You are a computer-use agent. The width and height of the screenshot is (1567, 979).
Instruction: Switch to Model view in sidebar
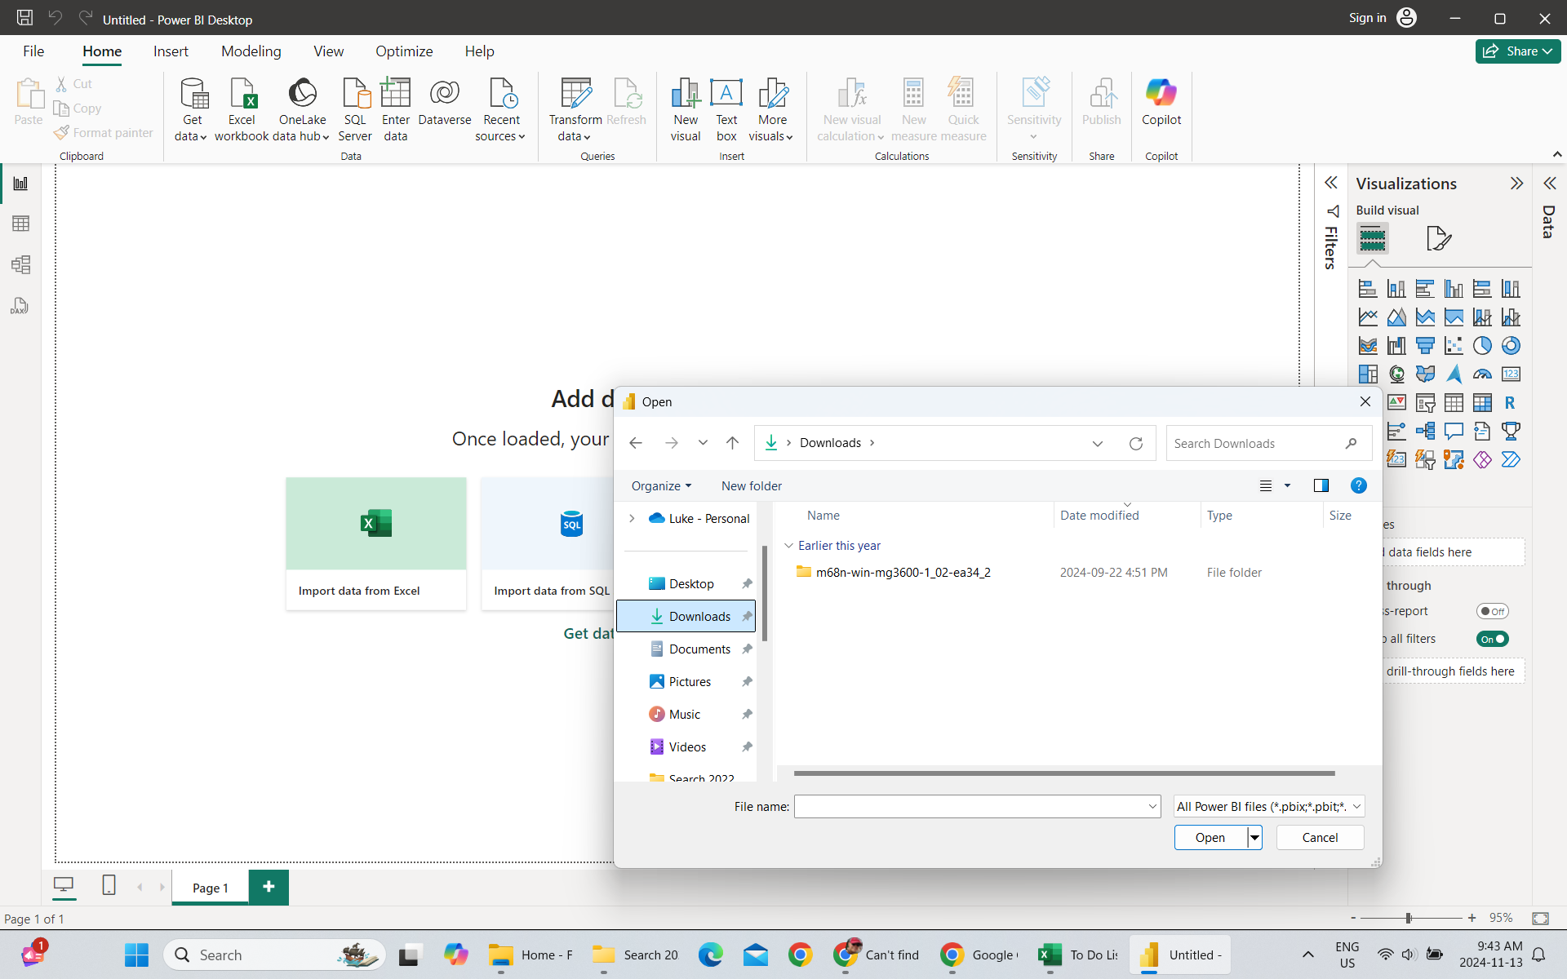click(x=20, y=264)
